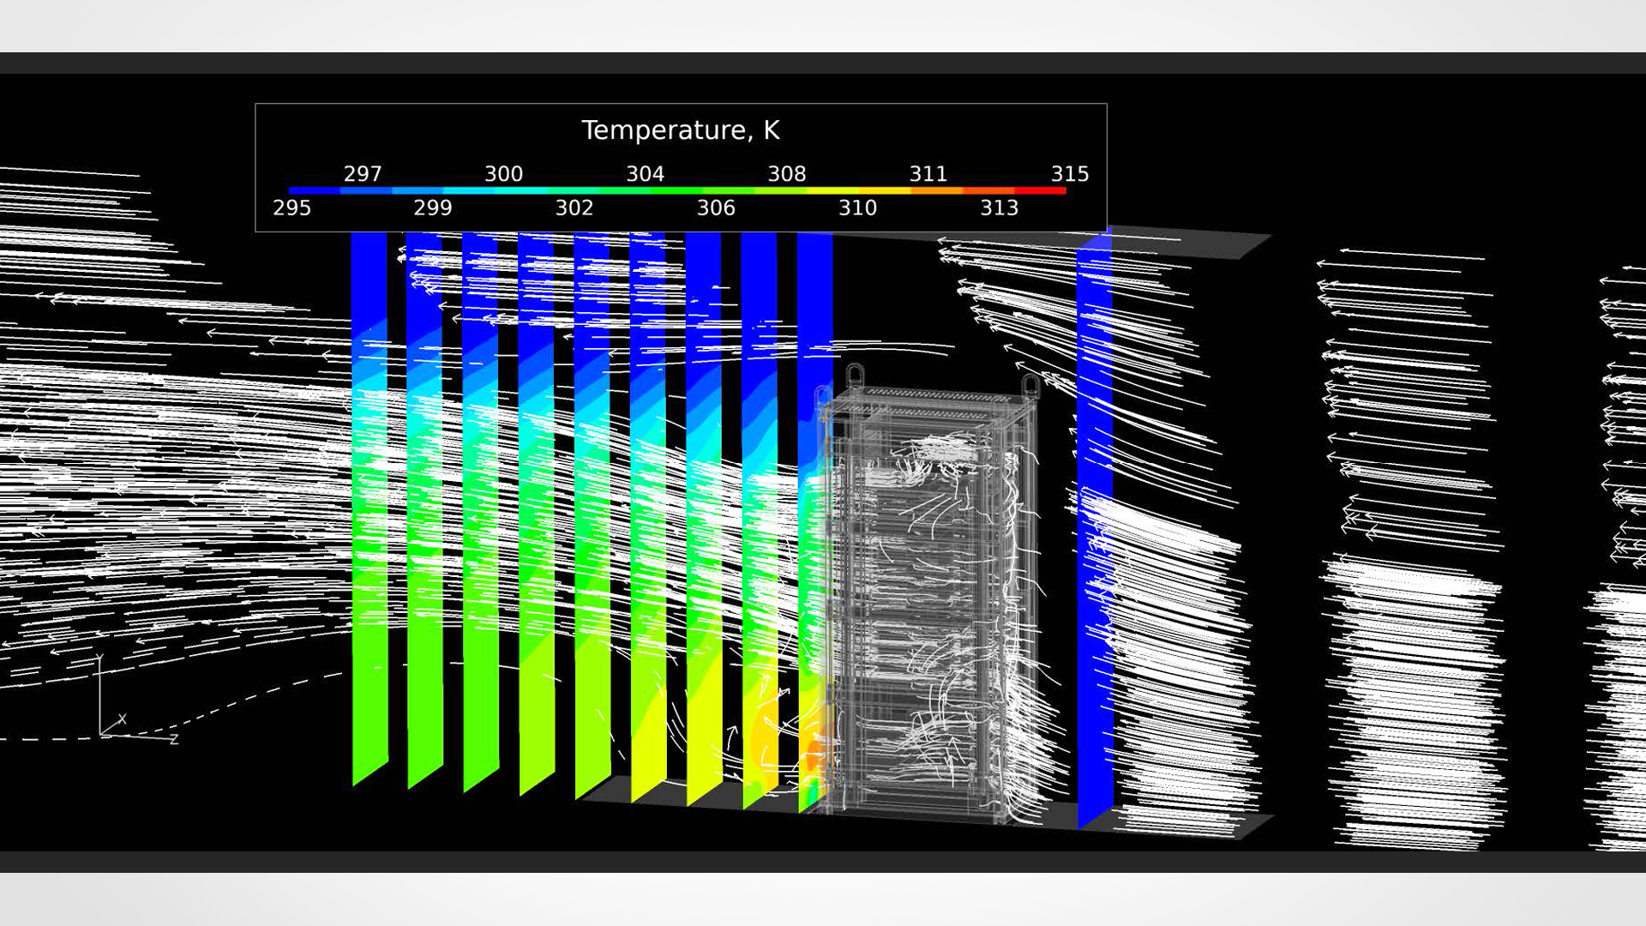This screenshot has height=926, width=1646.
Task: Click the 306 legend label
Action: [x=716, y=208]
